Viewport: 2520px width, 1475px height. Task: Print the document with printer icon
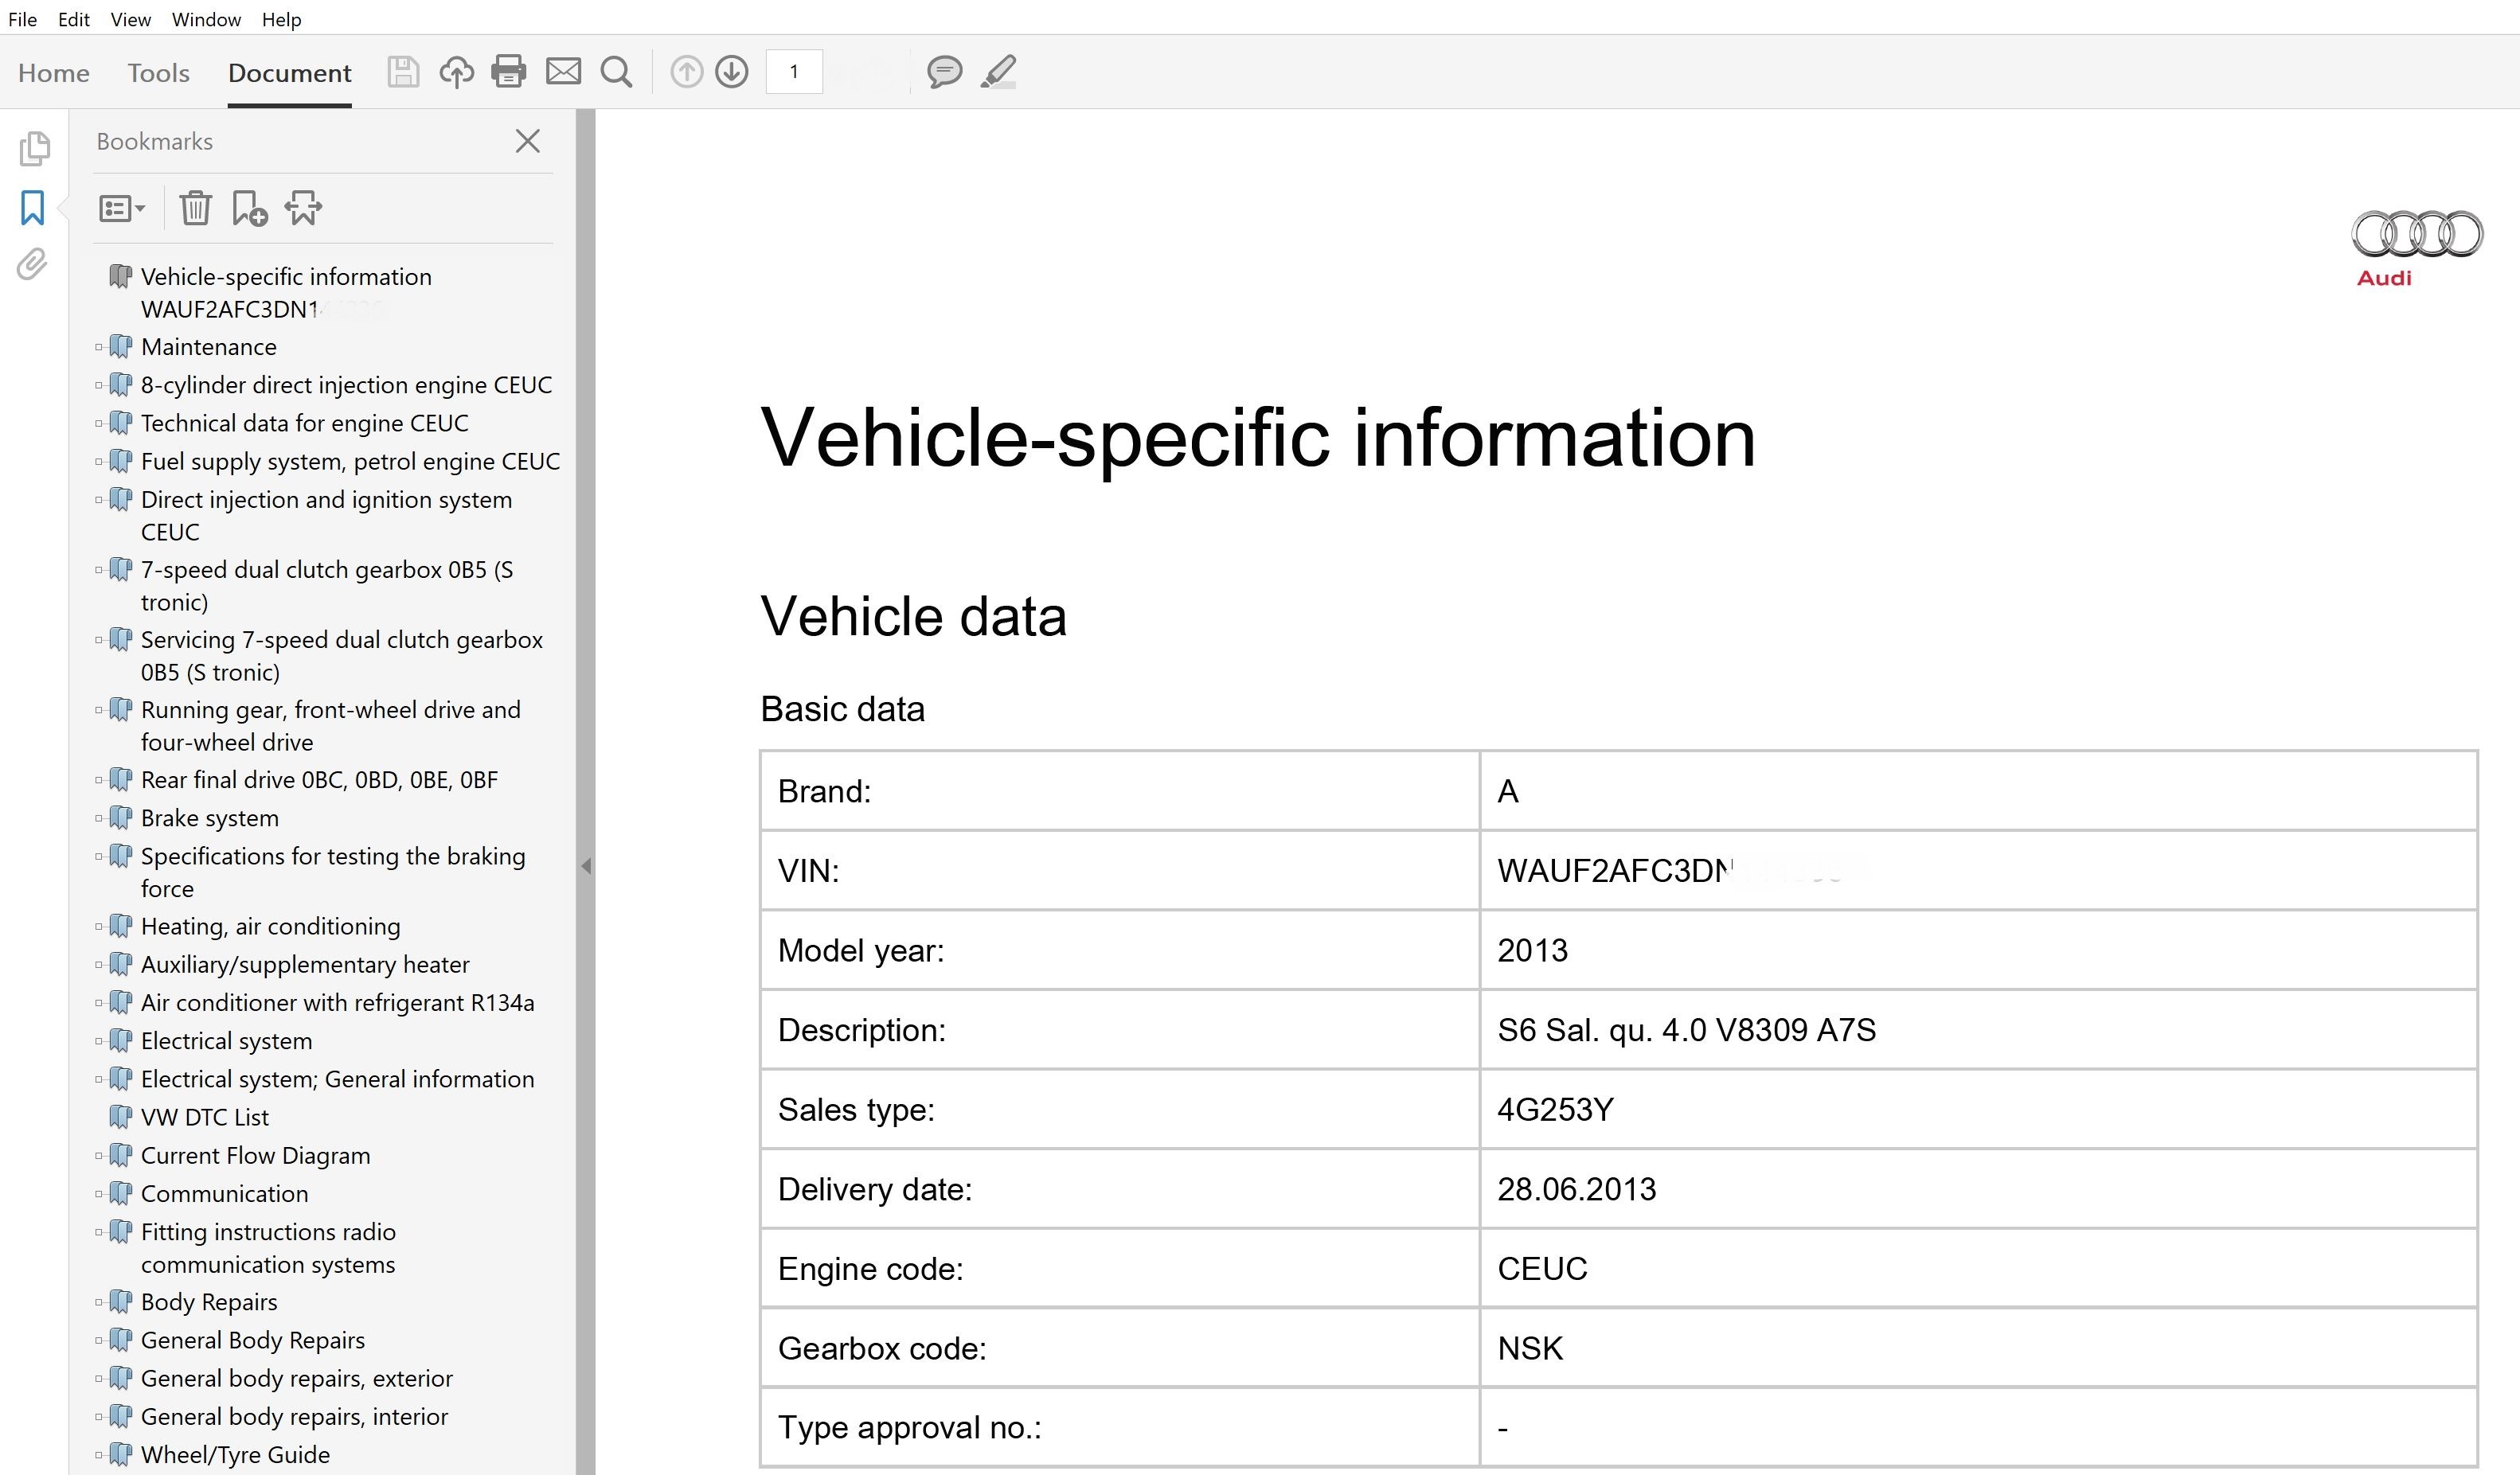[509, 72]
